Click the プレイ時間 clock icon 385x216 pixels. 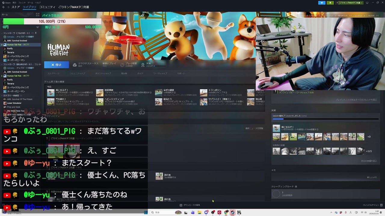(122, 65)
